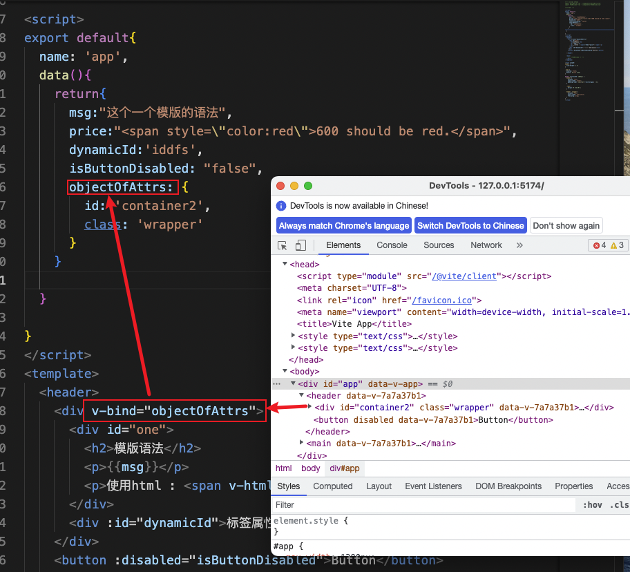The image size is (630, 572).
Task: Select body in the breadcrumb bar
Action: 311,468
